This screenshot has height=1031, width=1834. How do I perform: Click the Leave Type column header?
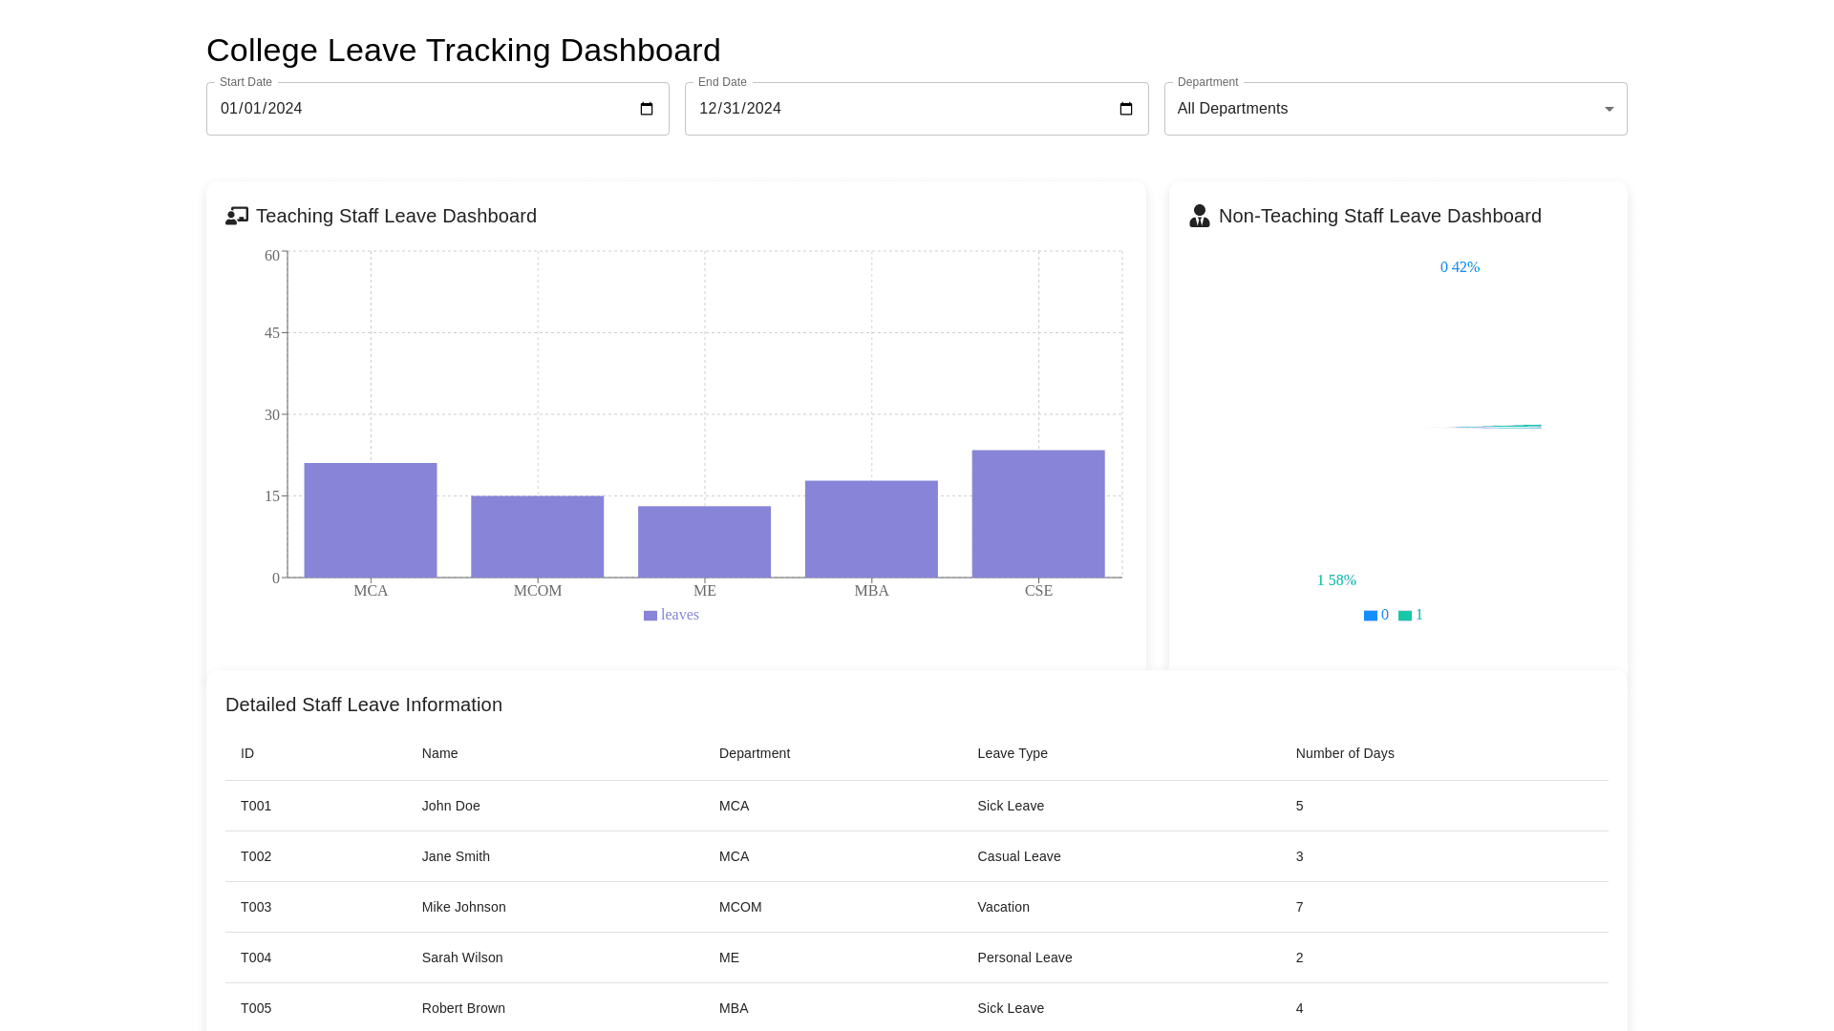coord(1013,753)
